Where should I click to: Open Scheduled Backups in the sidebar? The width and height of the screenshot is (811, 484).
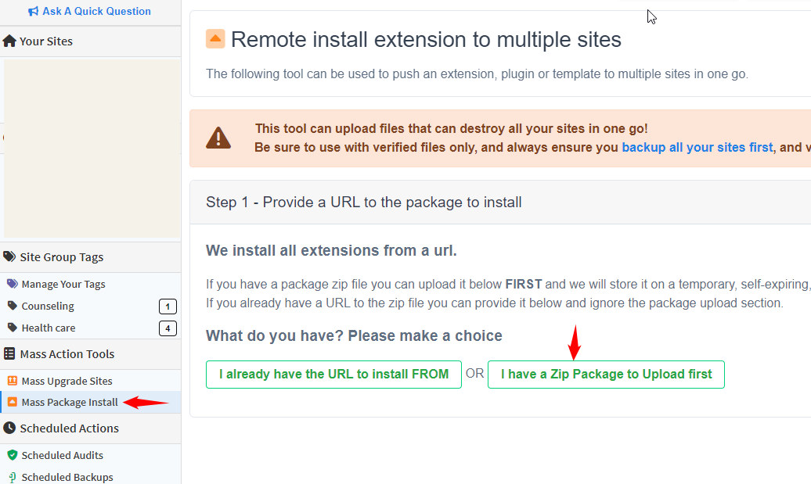(x=67, y=477)
